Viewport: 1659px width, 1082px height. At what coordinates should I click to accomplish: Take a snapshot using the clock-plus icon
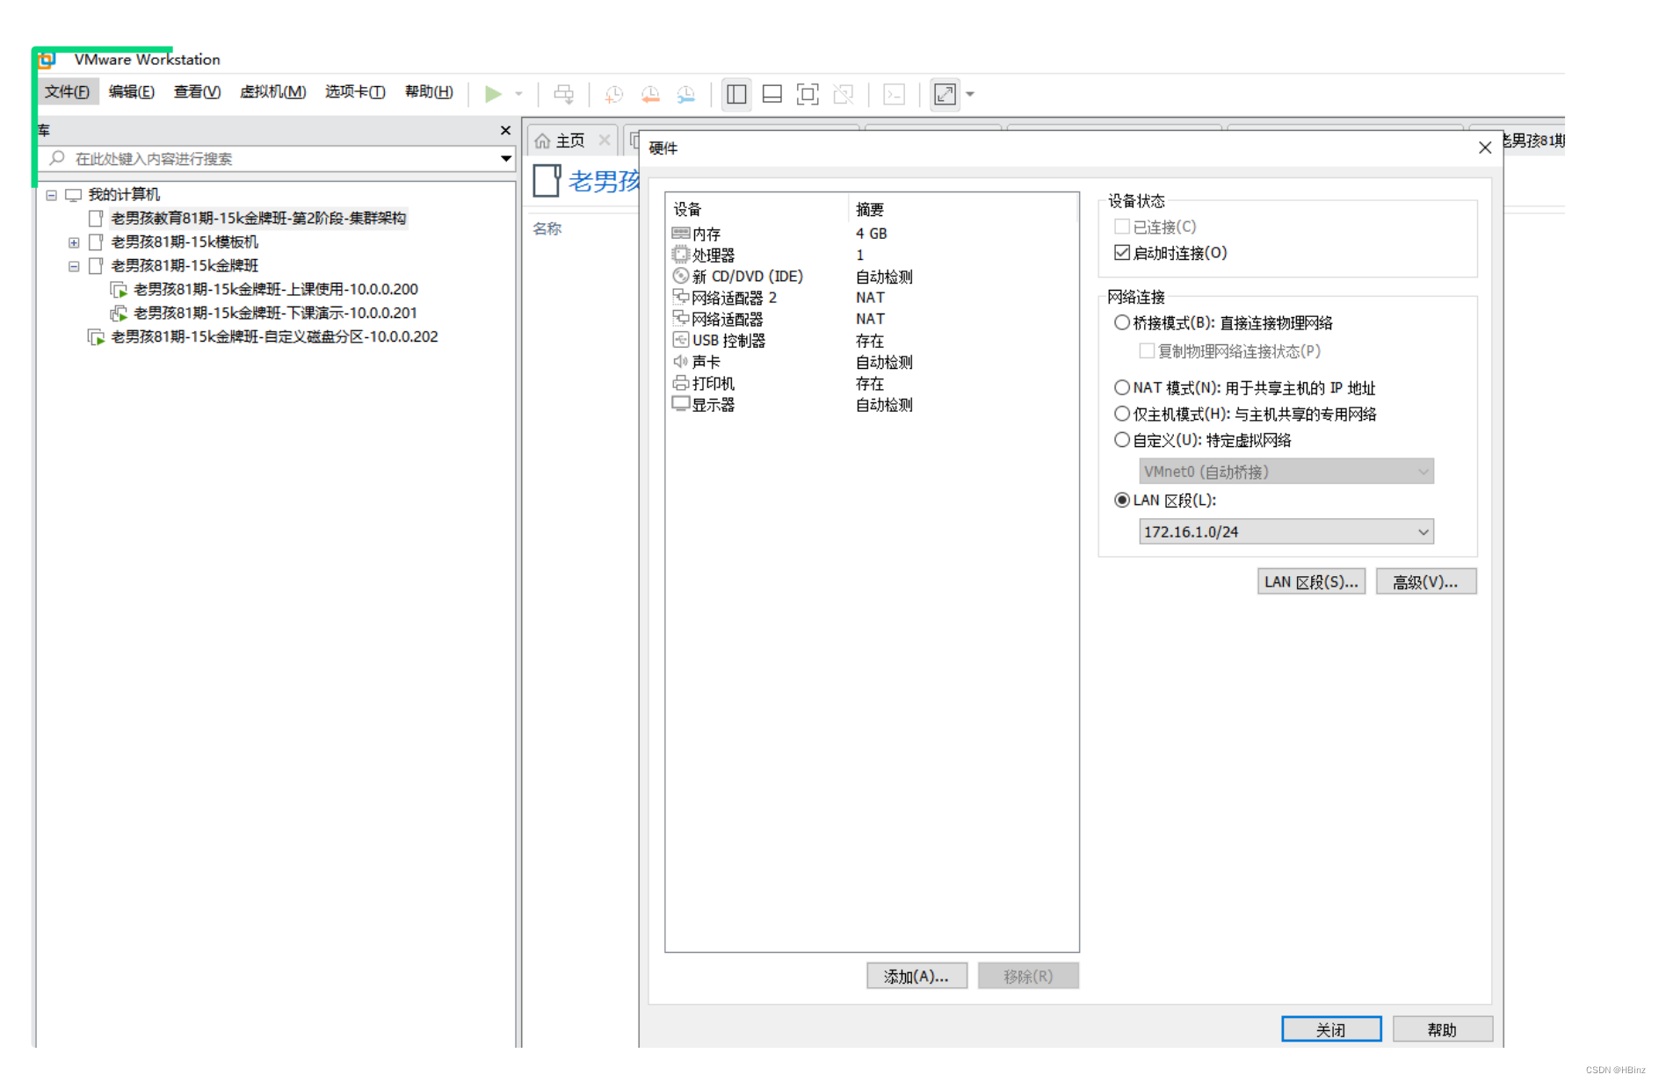pyautogui.click(x=613, y=94)
